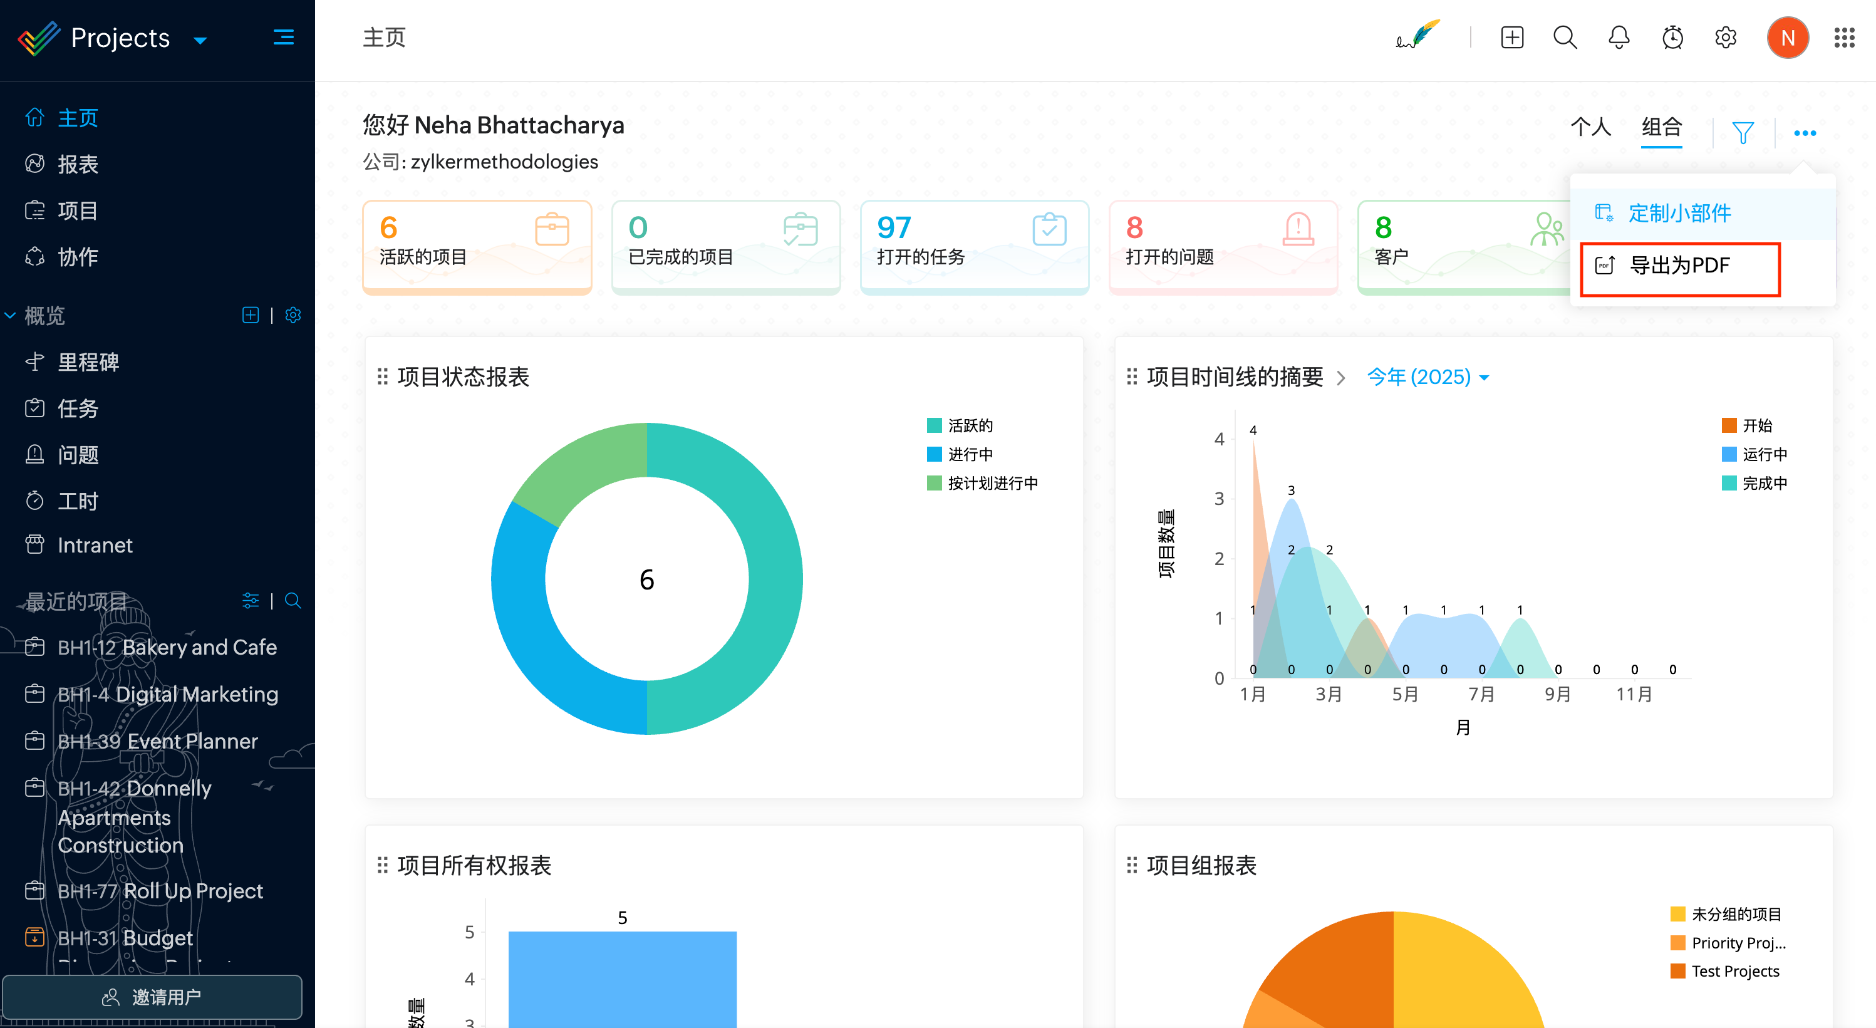Click the dashboard filter funnel icon
Image resolution: width=1876 pixels, height=1028 pixels.
(x=1743, y=133)
